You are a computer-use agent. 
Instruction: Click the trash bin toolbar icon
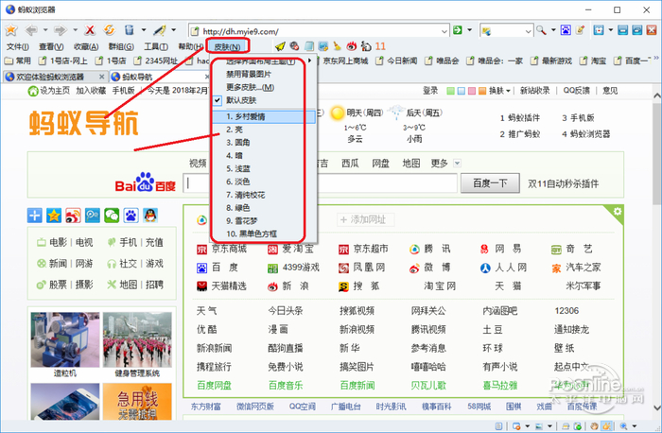tap(130, 30)
